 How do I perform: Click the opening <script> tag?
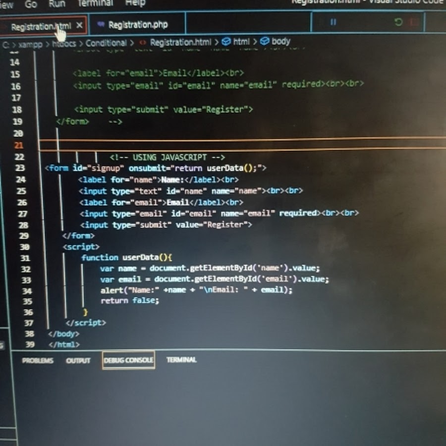pos(81,247)
